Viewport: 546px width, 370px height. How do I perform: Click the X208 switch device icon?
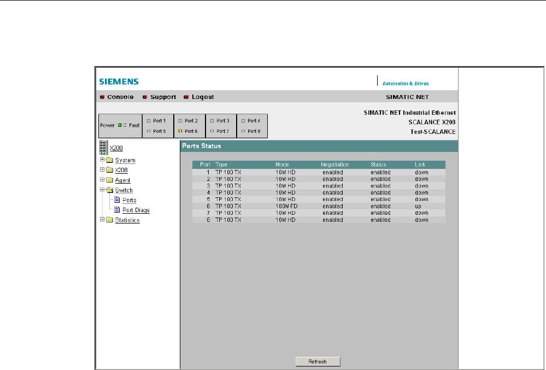click(x=103, y=148)
